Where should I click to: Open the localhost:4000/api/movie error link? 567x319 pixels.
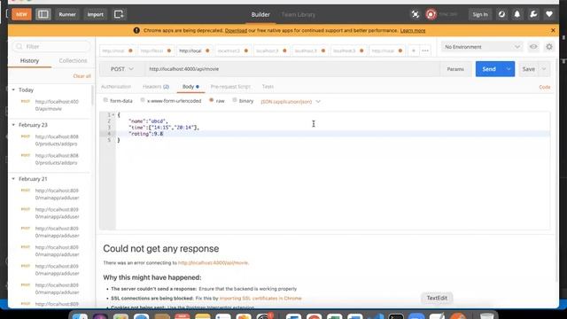pos(214,262)
